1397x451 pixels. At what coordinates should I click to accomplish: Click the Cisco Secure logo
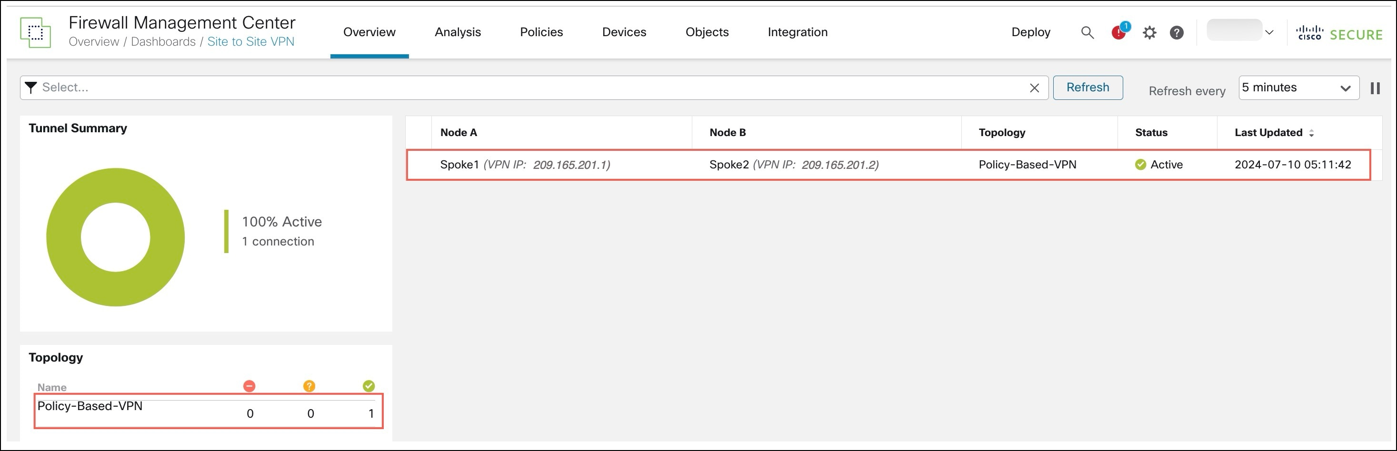pyautogui.click(x=1339, y=34)
